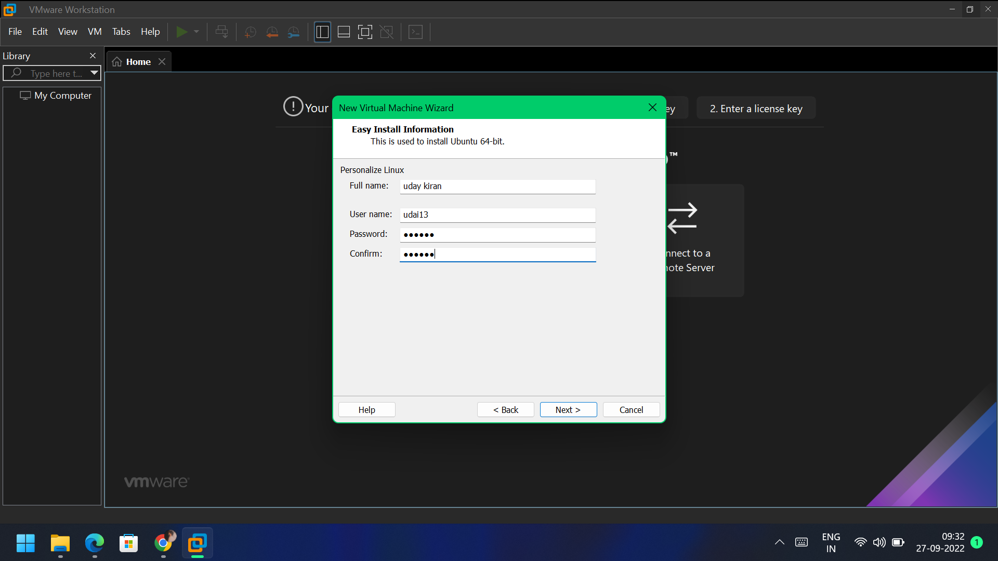The image size is (998, 561).
Task: Click the Next button in wizard
Action: point(568,410)
